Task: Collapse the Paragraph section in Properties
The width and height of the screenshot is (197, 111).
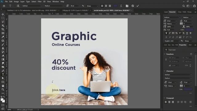Action: coord(165,98)
